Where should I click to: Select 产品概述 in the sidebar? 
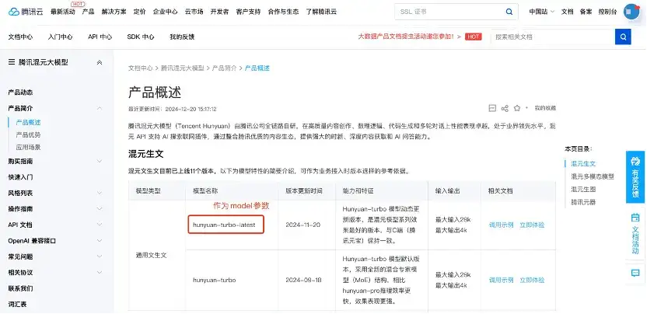click(x=29, y=123)
